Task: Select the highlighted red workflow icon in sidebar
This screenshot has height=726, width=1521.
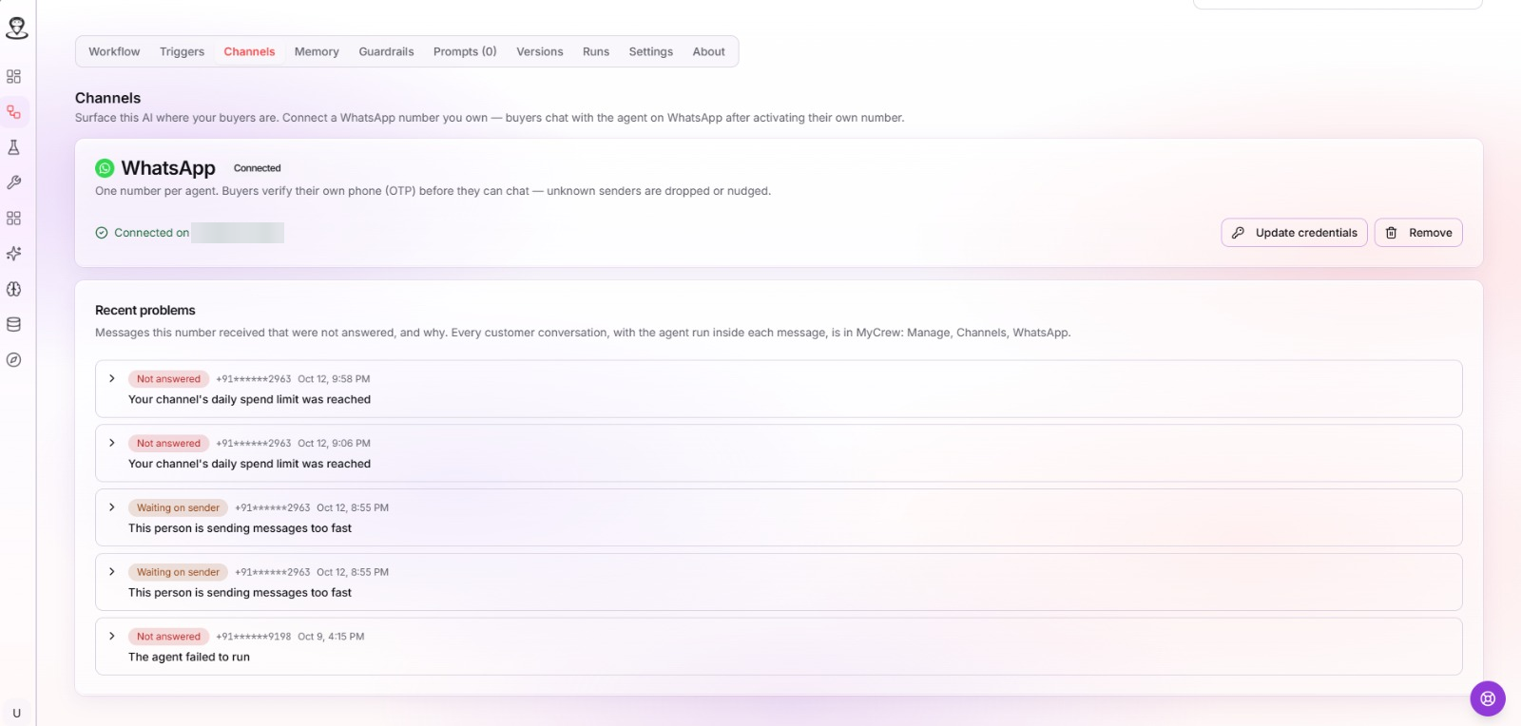Action: click(13, 112)
